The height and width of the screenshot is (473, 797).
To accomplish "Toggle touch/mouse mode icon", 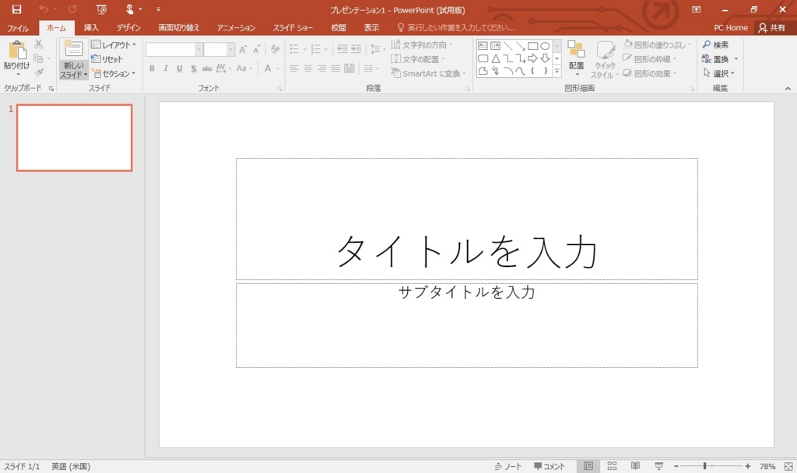I will [130, 9].
